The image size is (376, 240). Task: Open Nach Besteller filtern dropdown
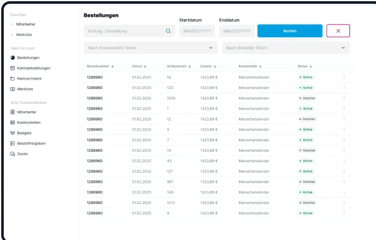(286, 48)
